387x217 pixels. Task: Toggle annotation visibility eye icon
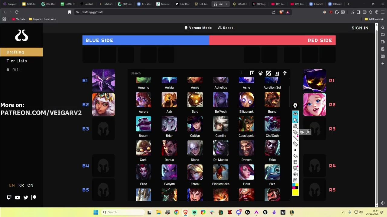point(295,114)
